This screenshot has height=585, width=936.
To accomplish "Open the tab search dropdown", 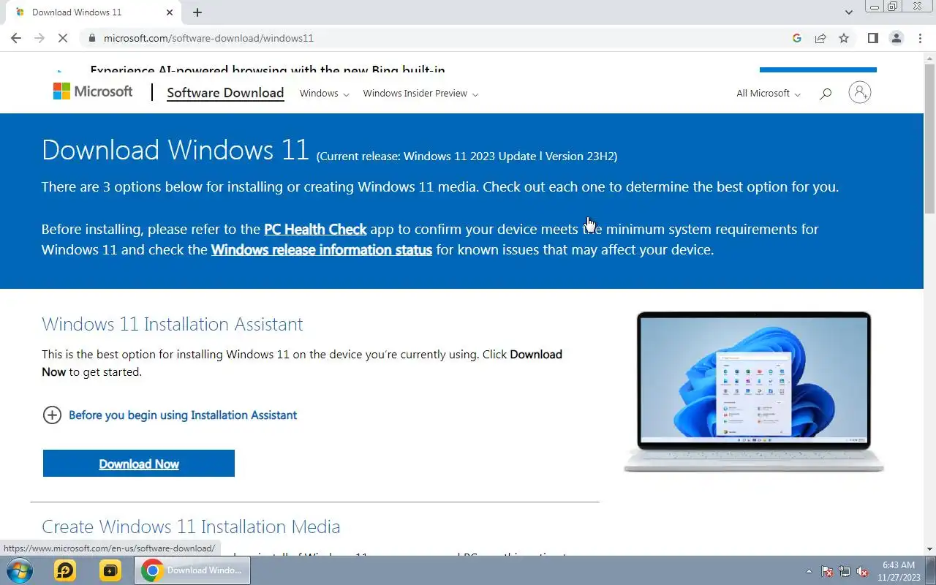I will pyautogui.click(x=848, y=12).
